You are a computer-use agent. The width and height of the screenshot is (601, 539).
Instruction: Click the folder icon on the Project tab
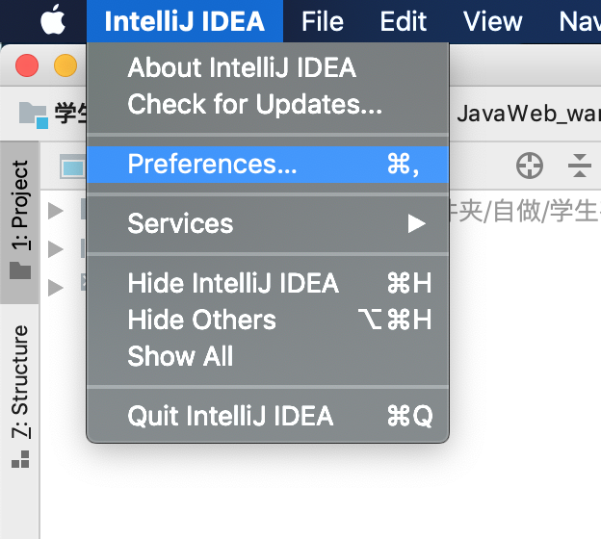click(x=20, y=270)
